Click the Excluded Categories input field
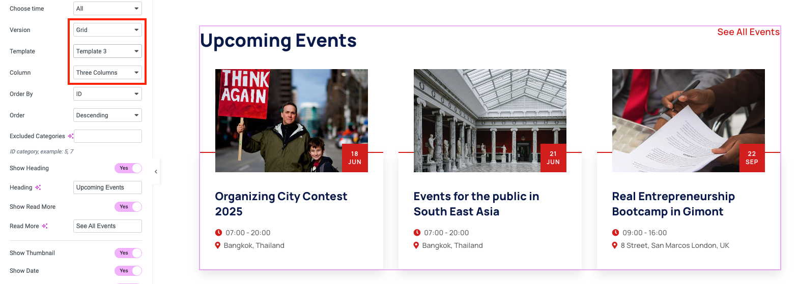Viewport: 798px width, 284px height. (108, 136)
